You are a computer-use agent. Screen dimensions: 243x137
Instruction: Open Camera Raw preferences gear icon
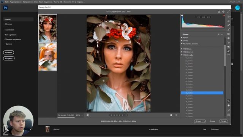pos(223,12)
